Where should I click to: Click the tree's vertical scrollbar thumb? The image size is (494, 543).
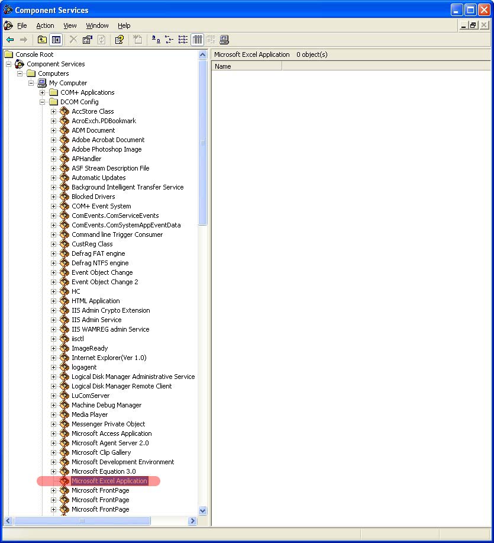pos(203,142)
